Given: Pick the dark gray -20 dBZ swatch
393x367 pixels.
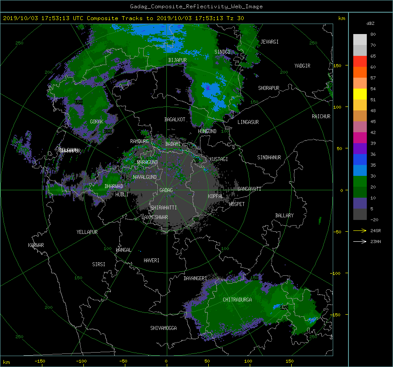Looking at the screenshot, I should (360, 214).
